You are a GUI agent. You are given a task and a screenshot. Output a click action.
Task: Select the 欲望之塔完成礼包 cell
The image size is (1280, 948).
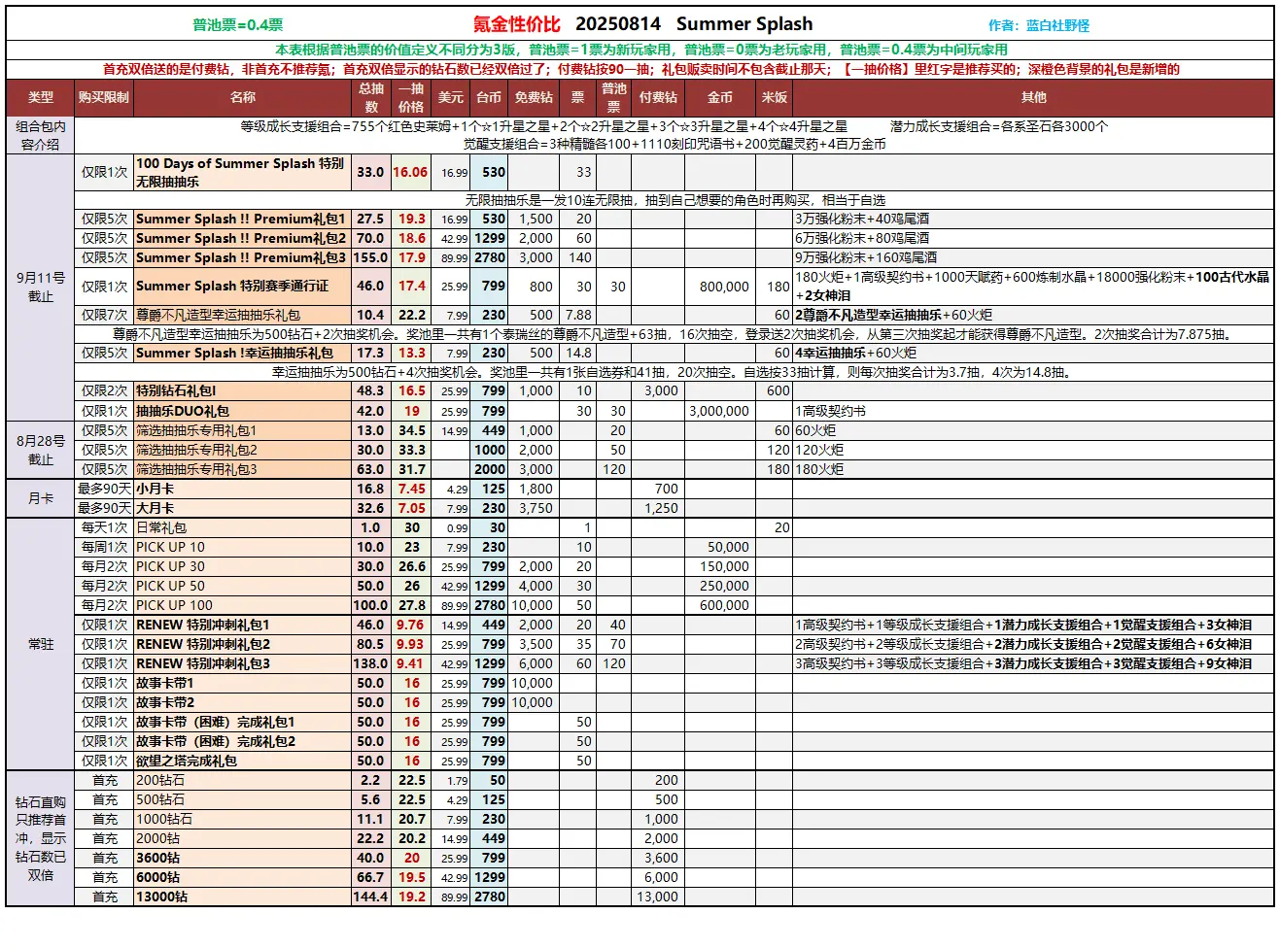pyautogui.click(x=187, y=761)
